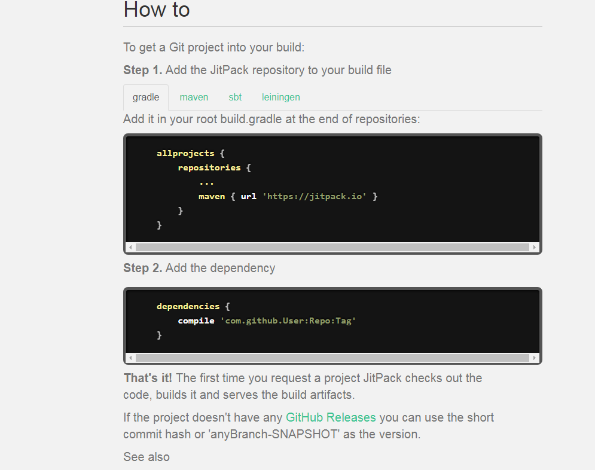Click the 'compile' keyword in code
The width and height of the screenshot is (595, 470).
coord(196,321)
